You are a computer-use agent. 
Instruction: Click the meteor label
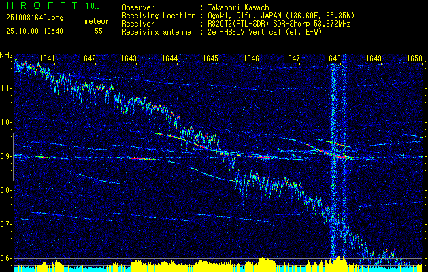point(97,21)
